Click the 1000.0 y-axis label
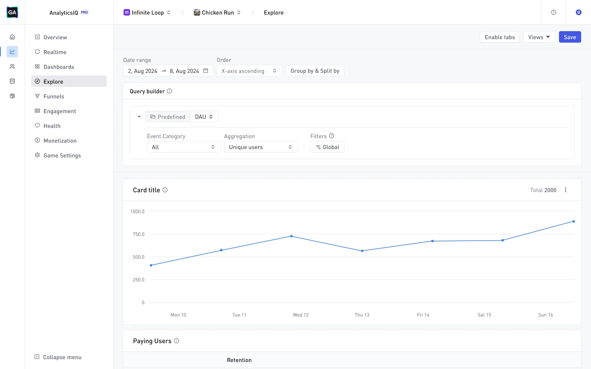The height and width of the screenshot is (369, 591). (x=137, y=212)
